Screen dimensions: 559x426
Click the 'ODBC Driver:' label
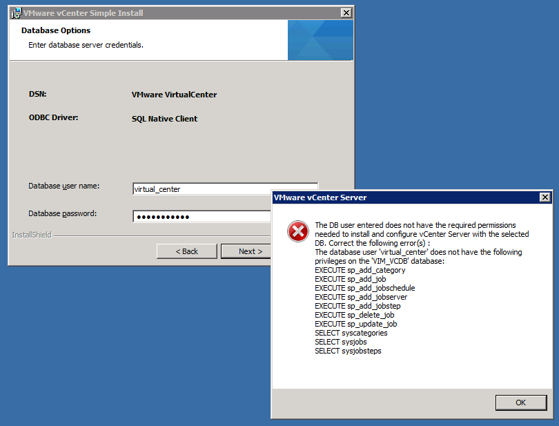pos(53,117)
